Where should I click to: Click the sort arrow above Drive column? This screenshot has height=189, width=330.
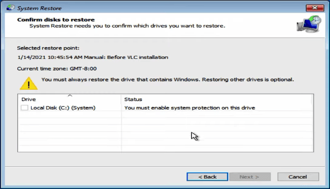70,96
